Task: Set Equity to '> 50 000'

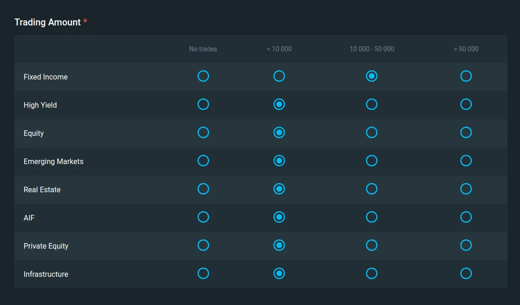Action: [x=466, y=133]
